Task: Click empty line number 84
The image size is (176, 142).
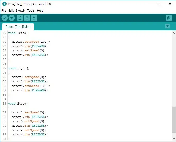Action: (x=4, y=99)
